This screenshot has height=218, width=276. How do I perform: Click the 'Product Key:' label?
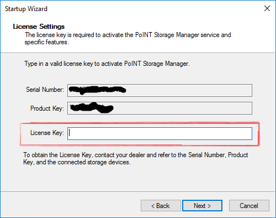point(47,108)
